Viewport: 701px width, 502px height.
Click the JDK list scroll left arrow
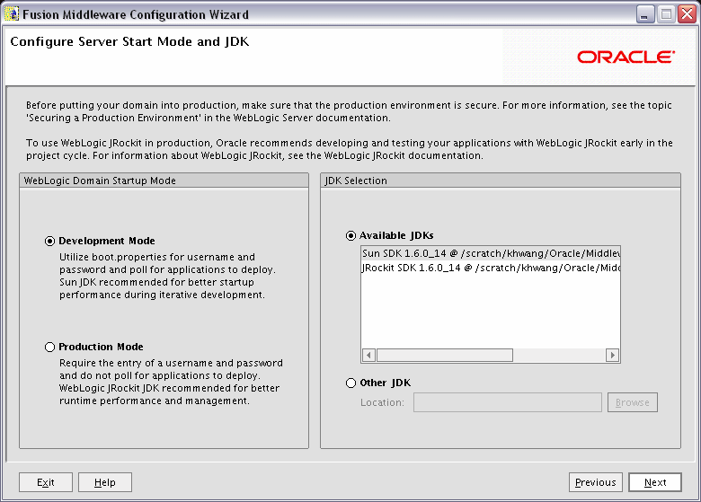point(368,355)
